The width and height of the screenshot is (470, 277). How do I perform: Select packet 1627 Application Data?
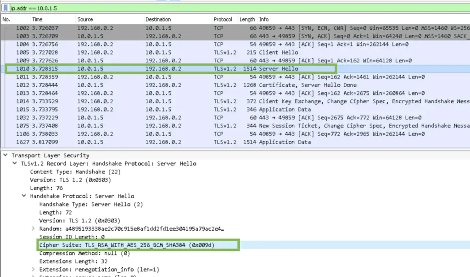tap(235, 142)
